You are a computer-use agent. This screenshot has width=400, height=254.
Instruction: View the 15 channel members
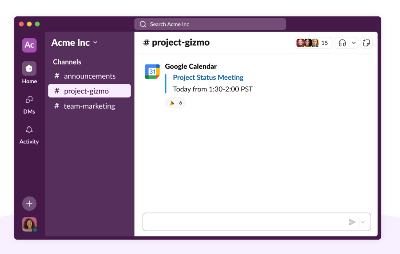coord(313,43)
